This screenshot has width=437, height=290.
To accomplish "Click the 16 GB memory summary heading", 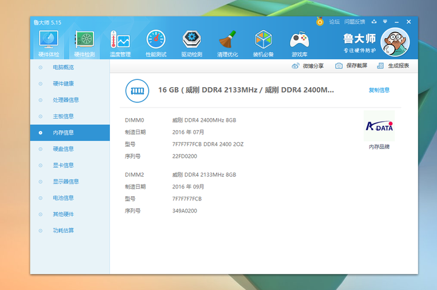I will click(x=246, y=90).
